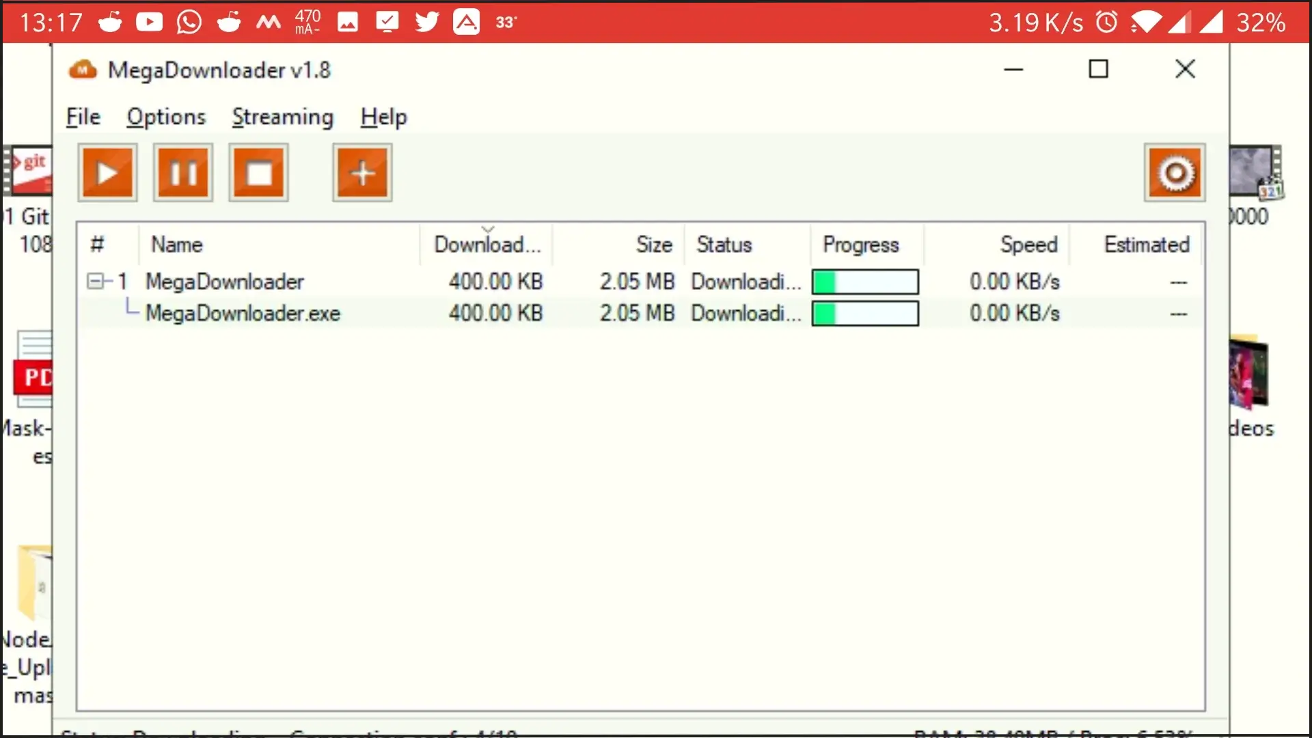Close the MegaDownloader window
The height and width of the screenshot is (738, 1312).
[1185, 69]
